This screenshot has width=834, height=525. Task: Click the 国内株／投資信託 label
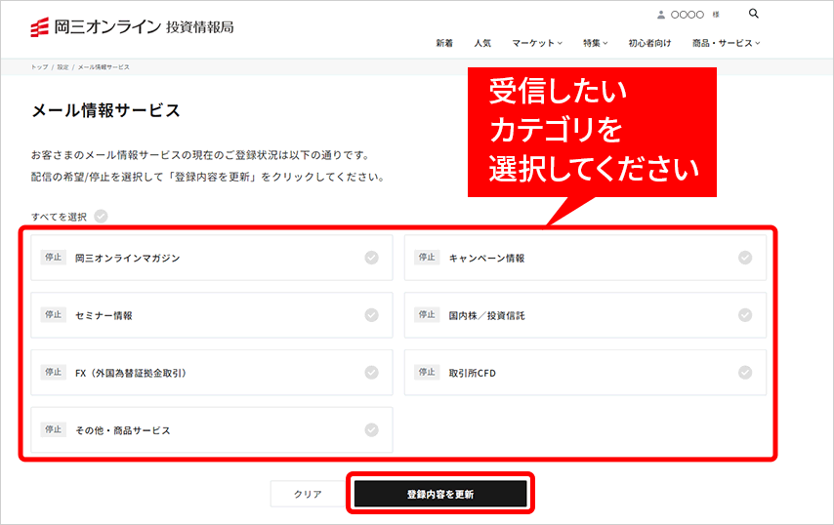(486, 315)
